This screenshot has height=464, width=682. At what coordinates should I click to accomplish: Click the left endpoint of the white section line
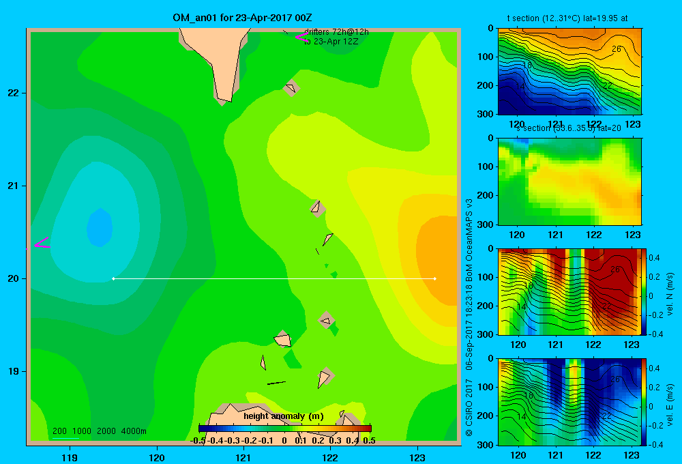[x=113, y=278]
